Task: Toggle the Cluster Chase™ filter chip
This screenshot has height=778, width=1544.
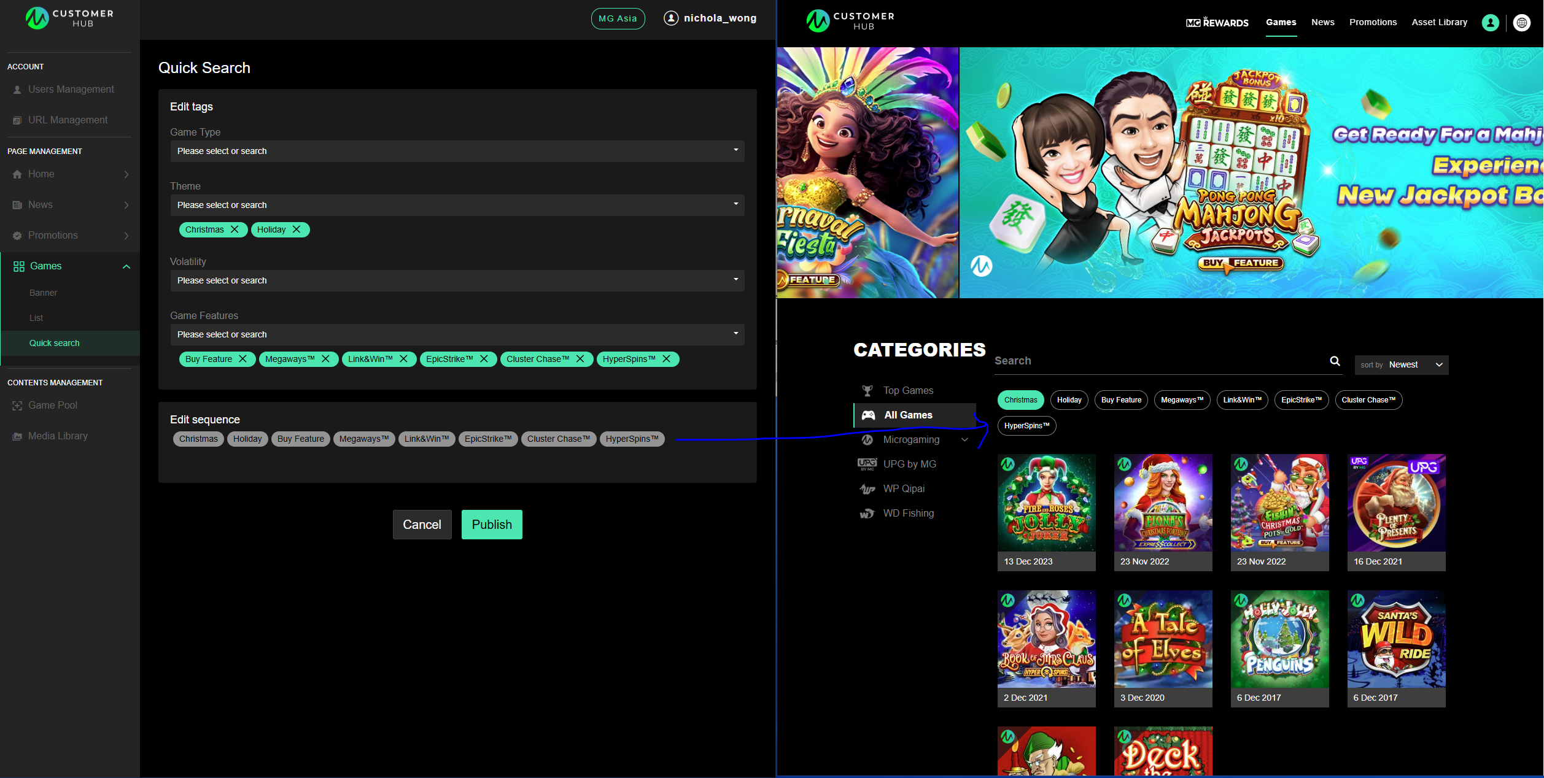Action: pyautogui.click(x=1368, y=400)
